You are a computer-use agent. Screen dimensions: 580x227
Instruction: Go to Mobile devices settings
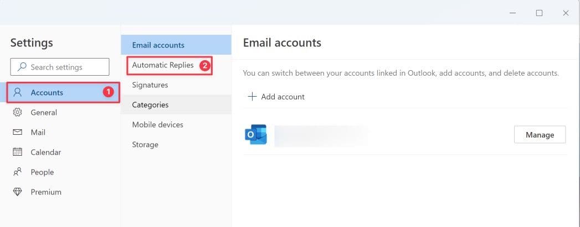click(157, 125)
